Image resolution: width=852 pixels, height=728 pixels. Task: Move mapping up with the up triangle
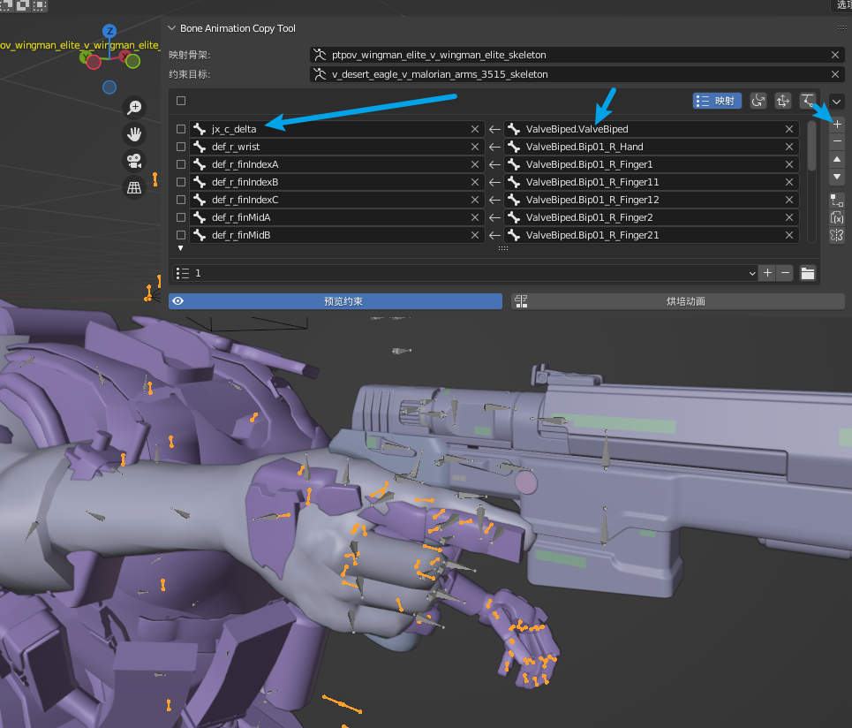click(x=837, y=159)
